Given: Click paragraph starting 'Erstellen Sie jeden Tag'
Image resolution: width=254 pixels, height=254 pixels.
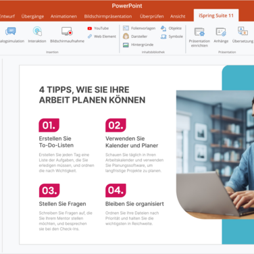Looking at the screenshot, I should pos(66,163).
